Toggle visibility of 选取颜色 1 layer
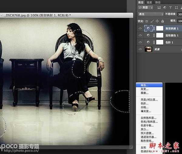Screen dimensions: 182x154 point(140,35)
